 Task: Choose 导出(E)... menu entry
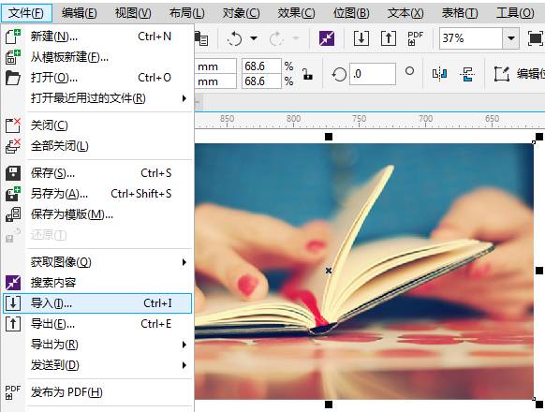pos(97,324)
